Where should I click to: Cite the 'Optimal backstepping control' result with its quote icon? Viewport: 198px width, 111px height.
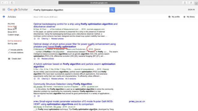pyautogui.click(x=38, y=39)
